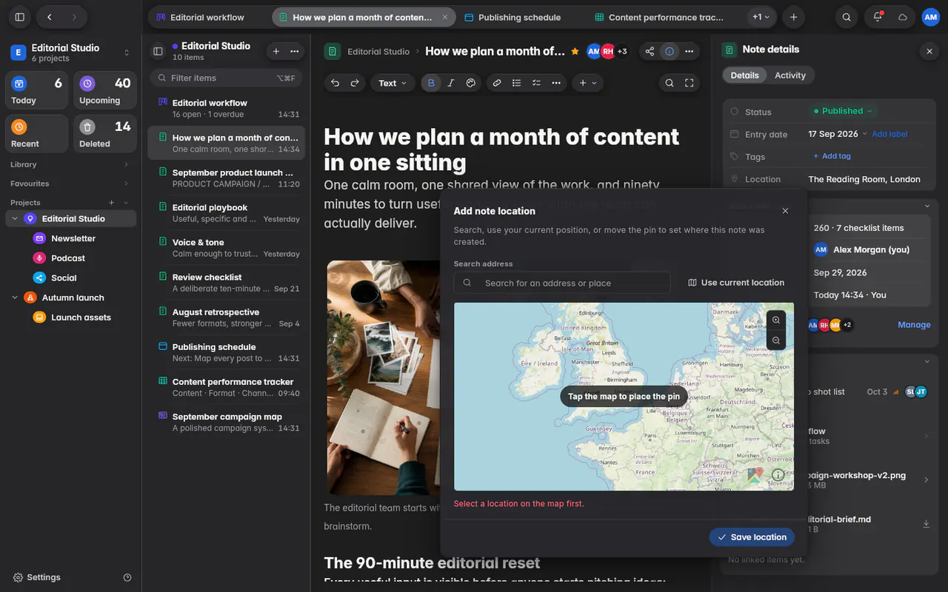This screenshot has width=948, height=592.
Task: Redo the last edit in toolbar
Action: (355, 83)
